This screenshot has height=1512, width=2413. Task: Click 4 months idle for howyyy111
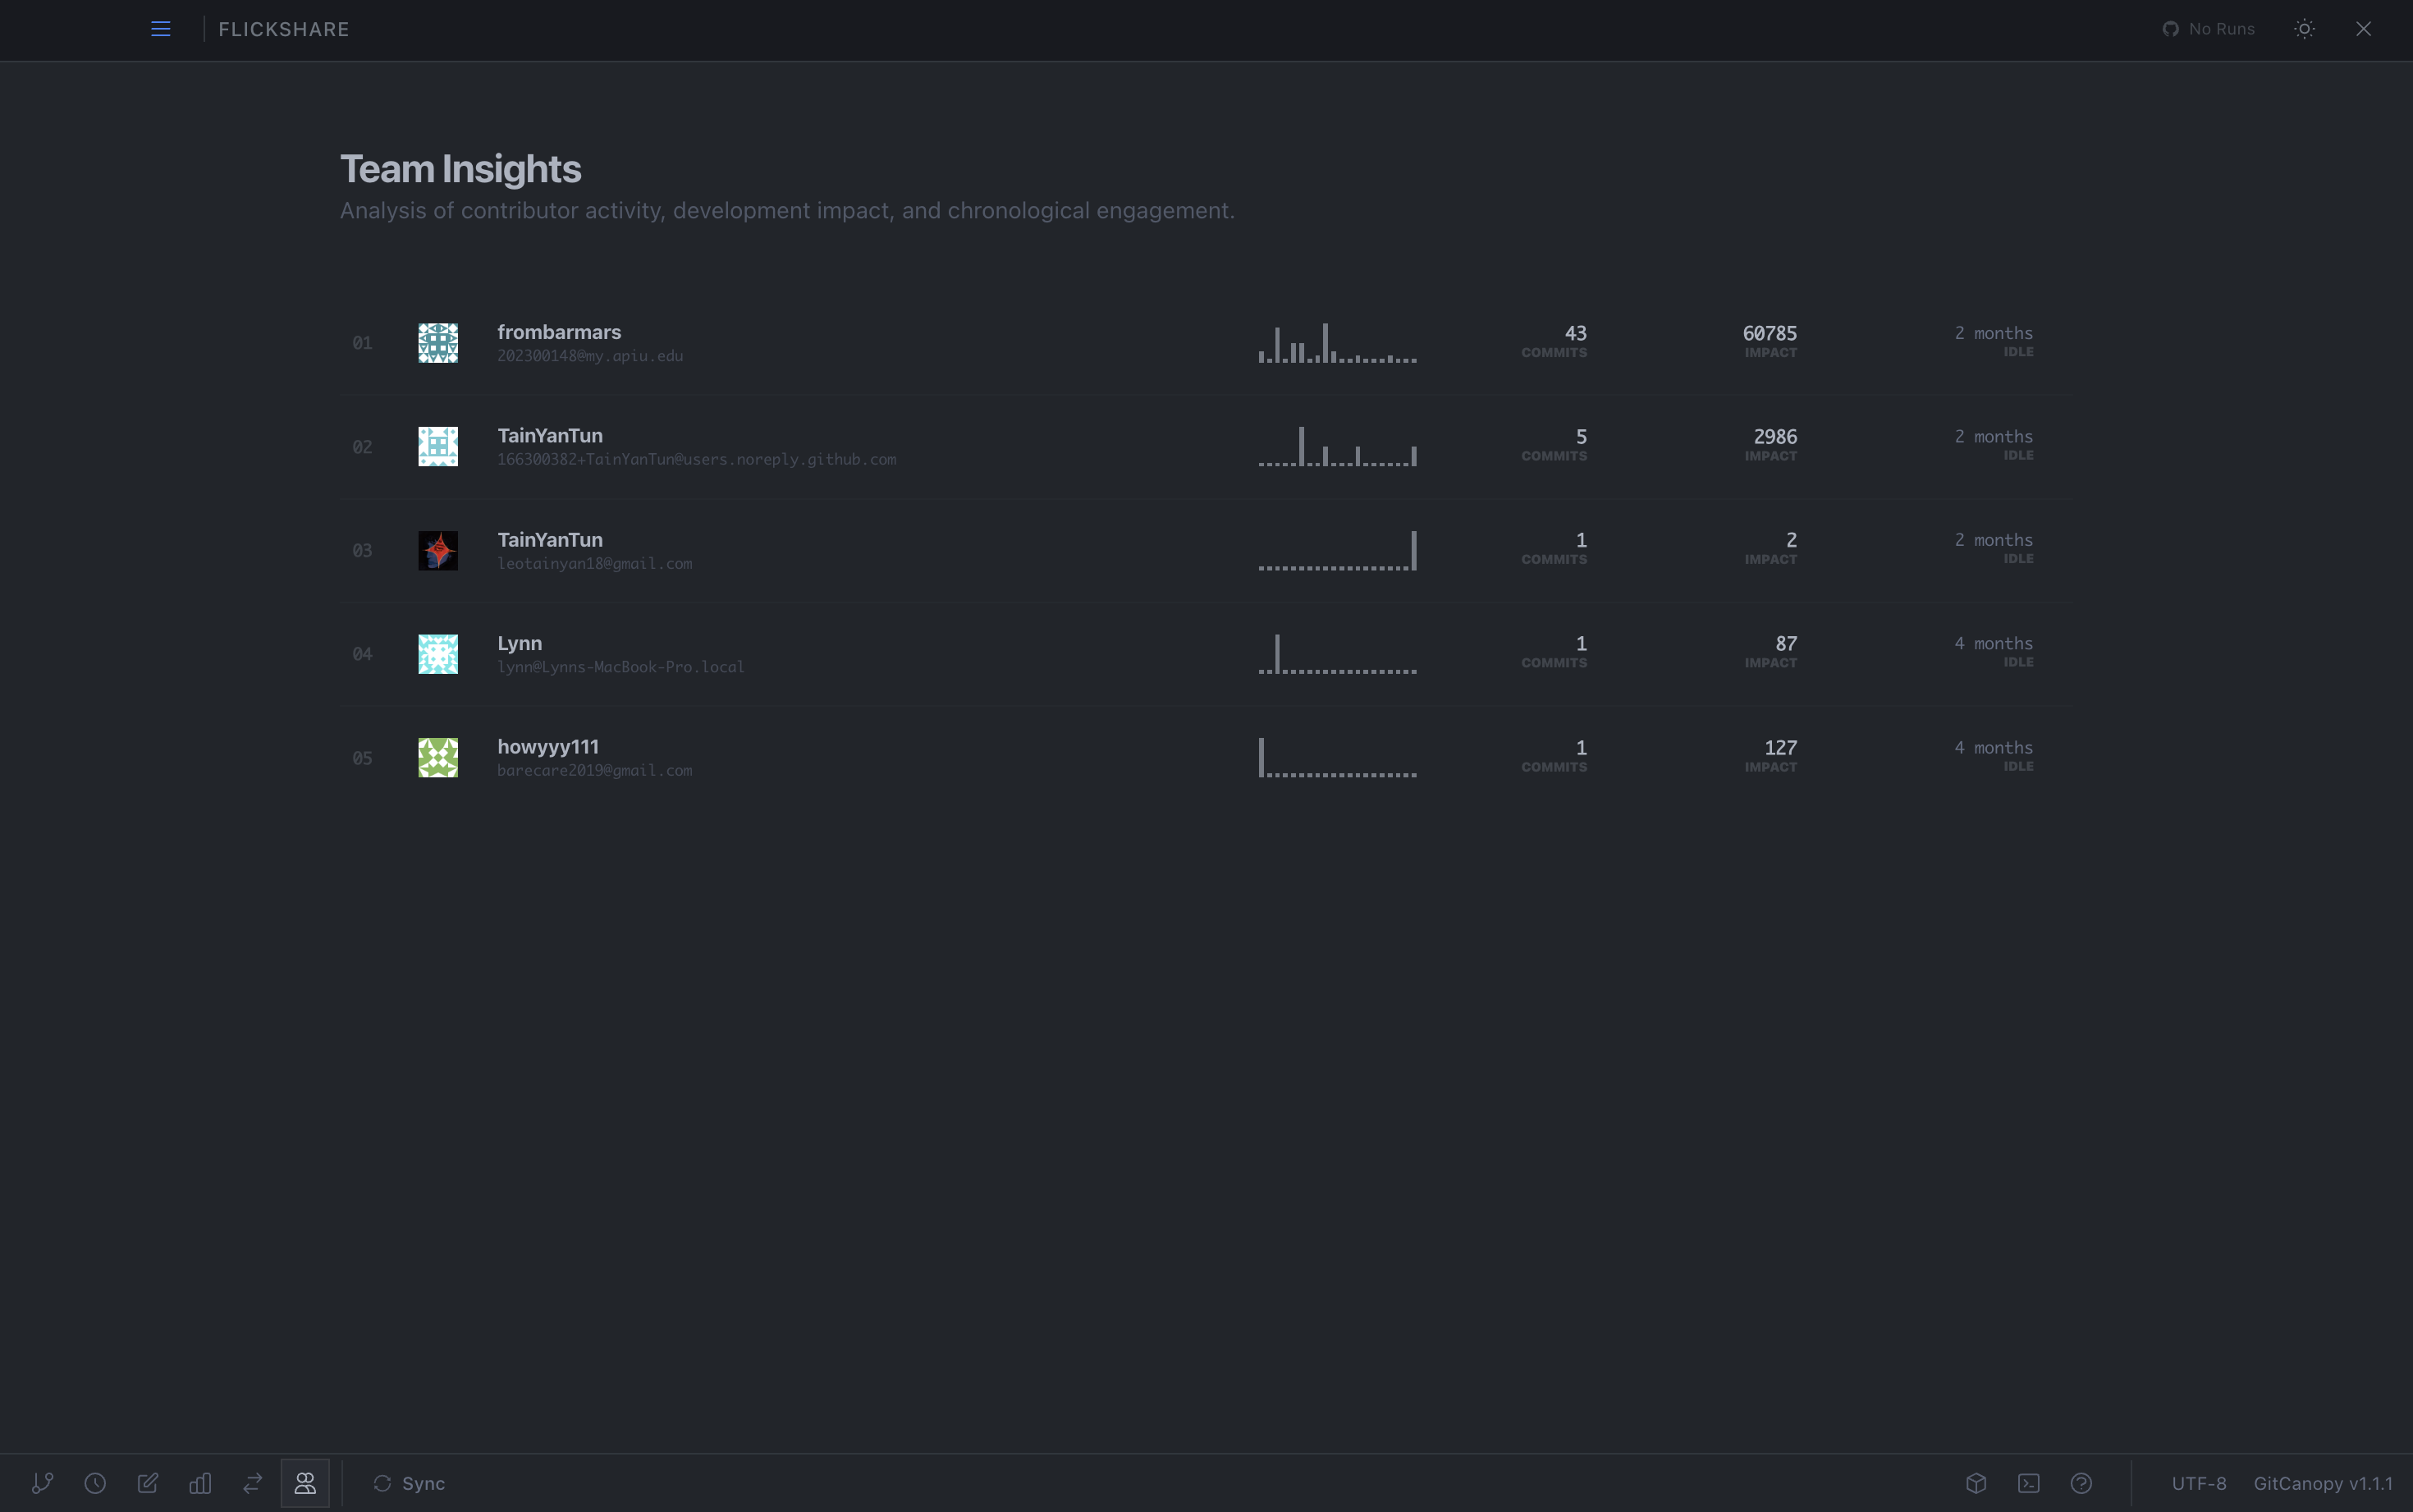(1993, 756)
